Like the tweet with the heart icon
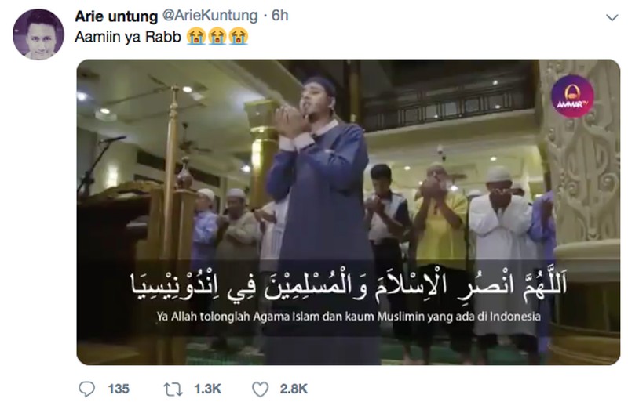The height and width of the screenshot is (402, 628). (261, 389)
